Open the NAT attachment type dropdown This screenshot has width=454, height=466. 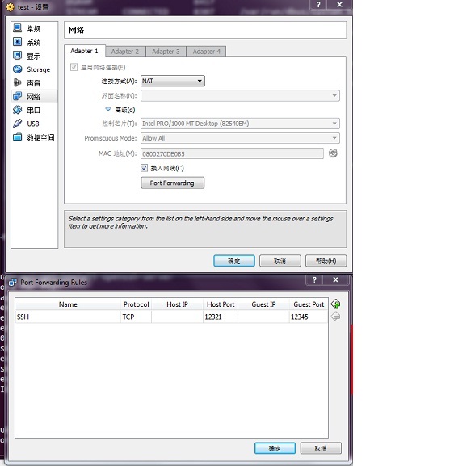pos(173,81)
